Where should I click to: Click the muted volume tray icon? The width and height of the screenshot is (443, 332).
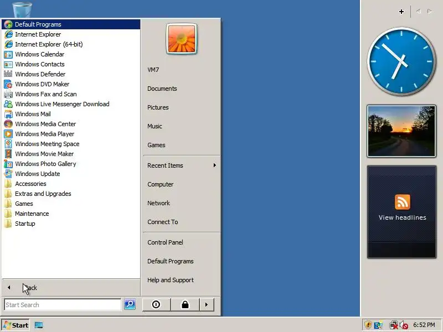click(404, 325)
